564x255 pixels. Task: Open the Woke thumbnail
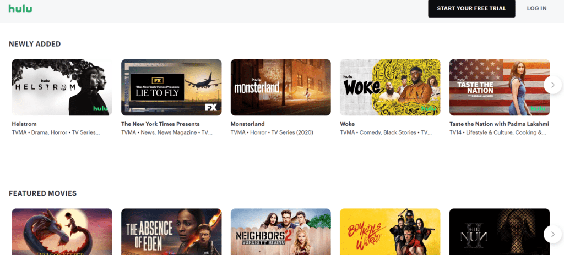click(390, 87)
